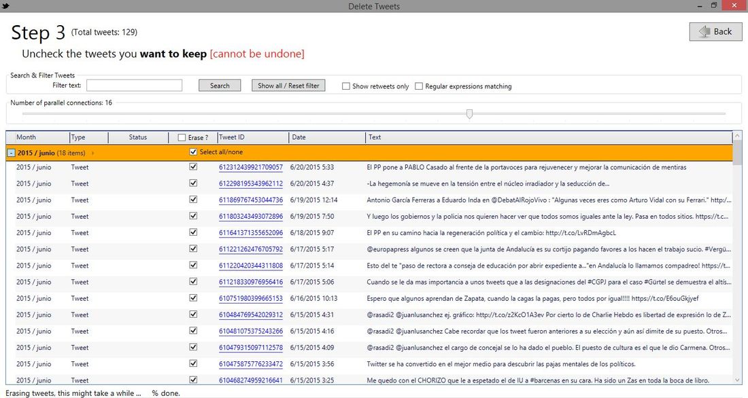The width and height of the screenshot is (748, 398).
Task: Open tweet link 611220420344311808
Action: pyautogui.click(x=251, y=266)
